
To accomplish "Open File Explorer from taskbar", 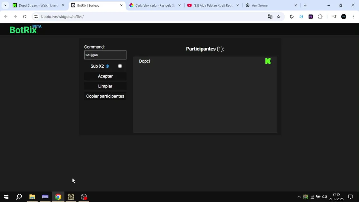I will pyautogui.click(x=32, y=197).
